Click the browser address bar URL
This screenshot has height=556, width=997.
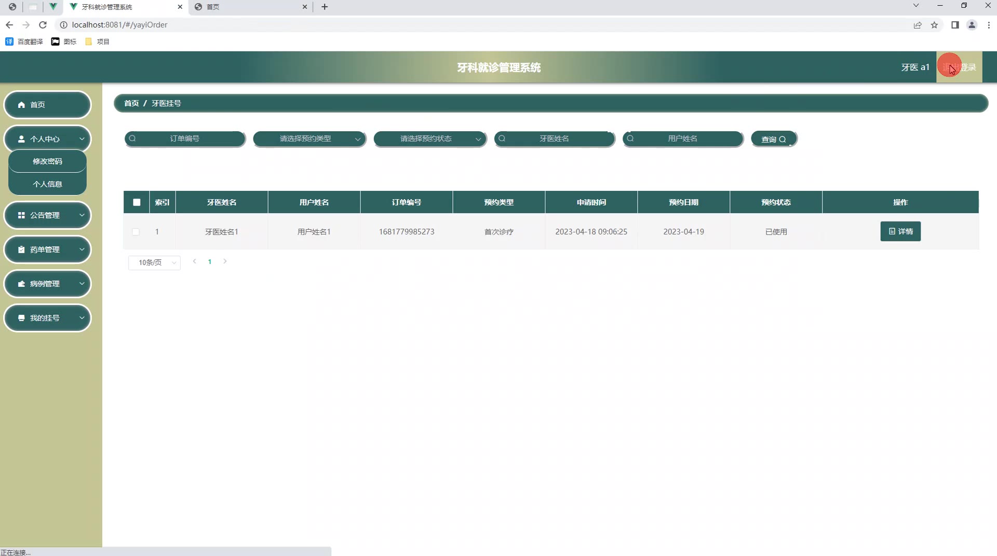[119, 25]
